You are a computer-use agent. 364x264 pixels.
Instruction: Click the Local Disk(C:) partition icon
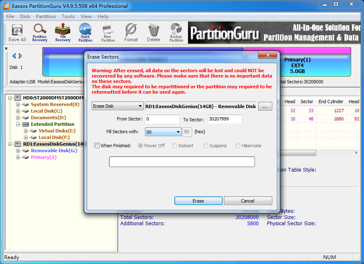pyautogui.click(x=26, y=111)
